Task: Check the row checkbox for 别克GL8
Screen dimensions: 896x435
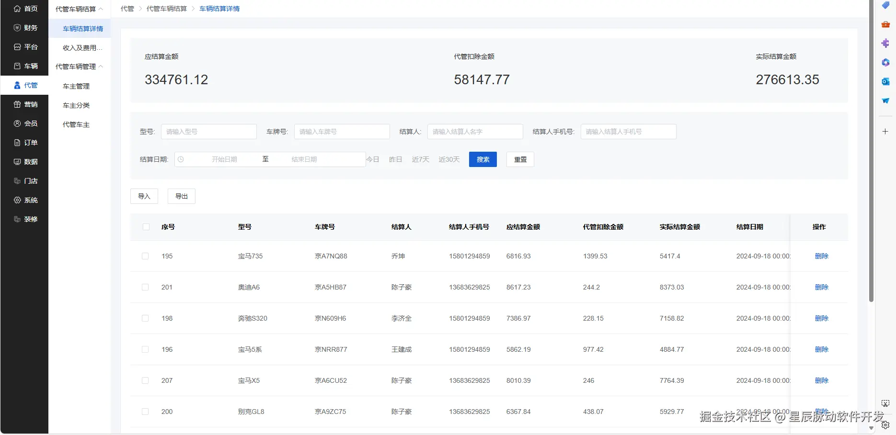Action: coord(145,412)
